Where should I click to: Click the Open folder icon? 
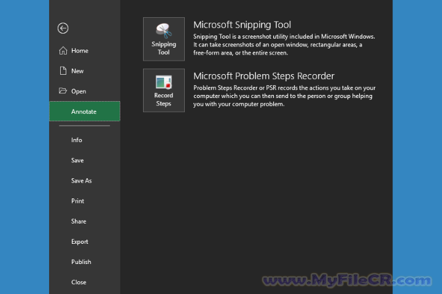coord(63,91)
